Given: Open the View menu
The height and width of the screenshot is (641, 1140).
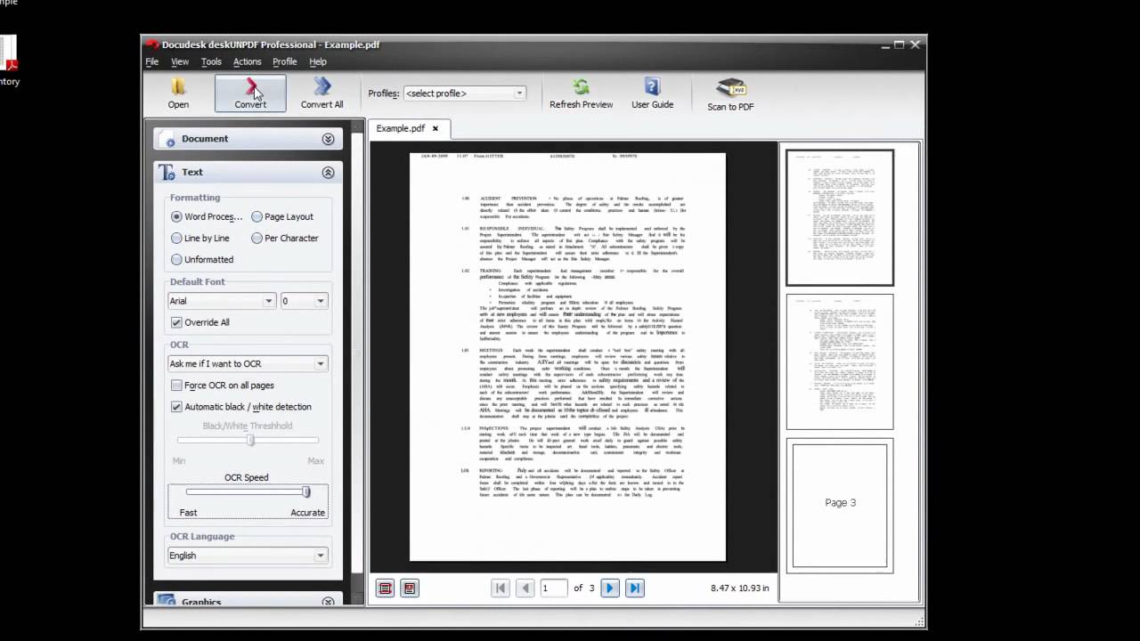Looking at the screenshot, I should (180, 61).
